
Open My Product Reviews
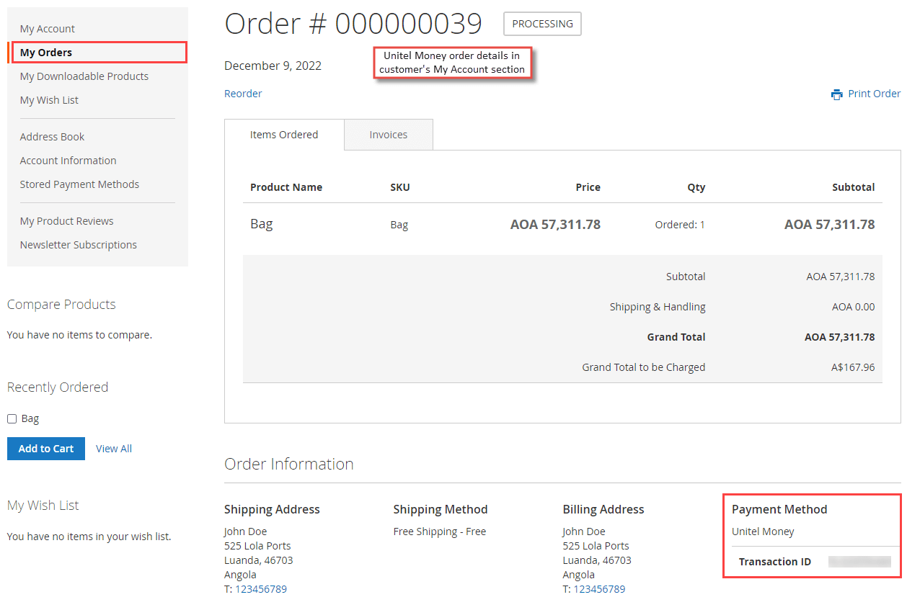(x=66, y=221)
